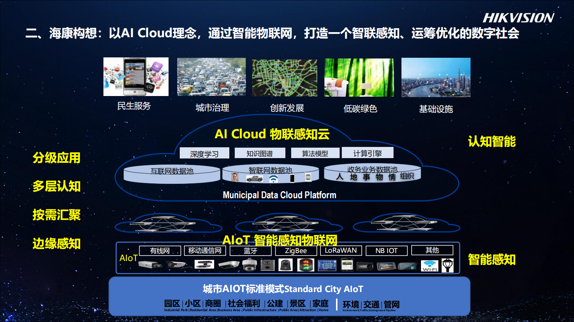
Task: Select the 分级应用 label
Action: (x=56, y=158)
